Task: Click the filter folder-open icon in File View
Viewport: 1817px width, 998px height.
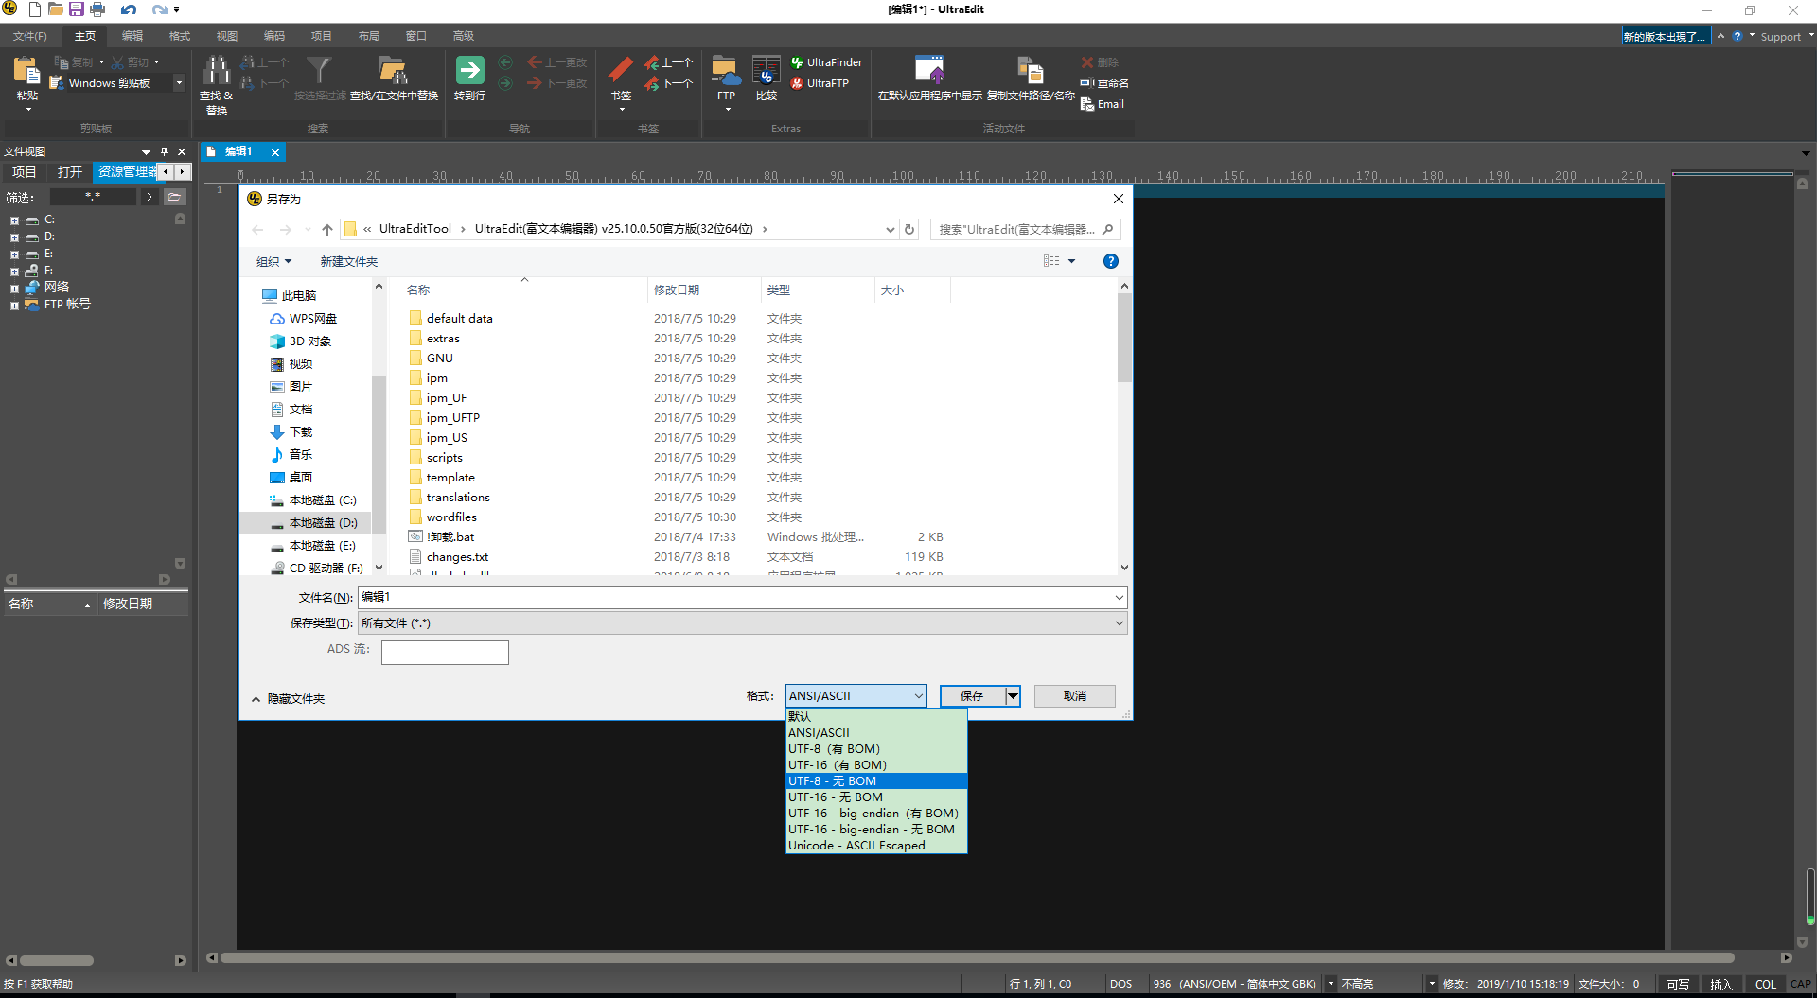Action: point(174,197)
